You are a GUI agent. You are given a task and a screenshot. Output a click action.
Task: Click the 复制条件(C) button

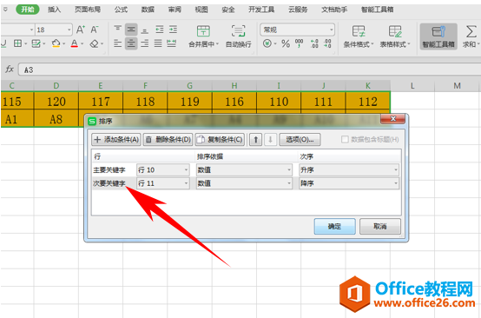220,140
